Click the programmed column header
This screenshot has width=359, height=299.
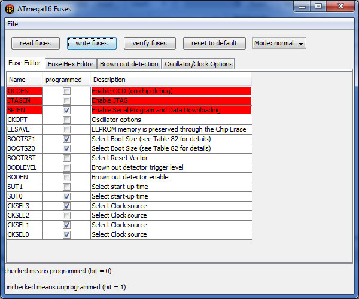[x=66, y=80]
